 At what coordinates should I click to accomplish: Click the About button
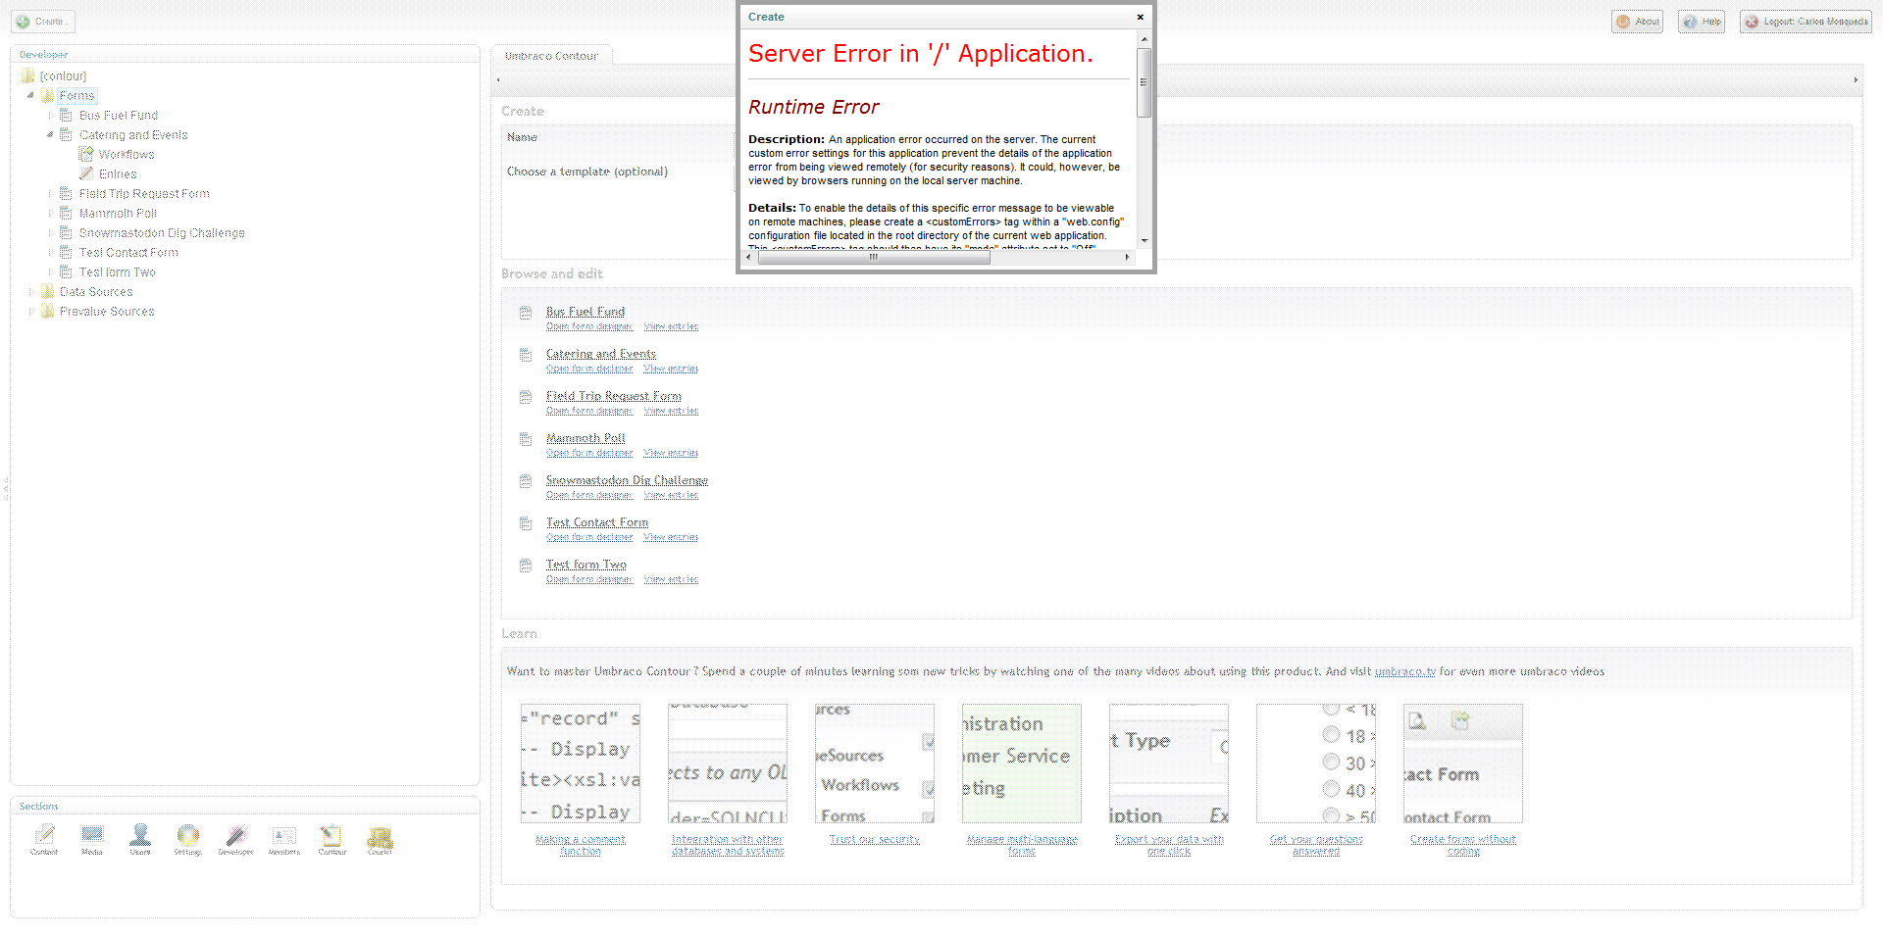[1637, 22]
